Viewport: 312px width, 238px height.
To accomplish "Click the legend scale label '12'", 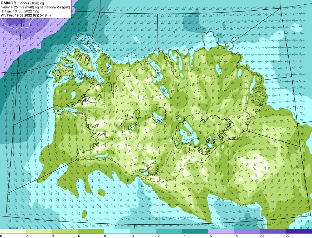I will [x=158, y=236].
